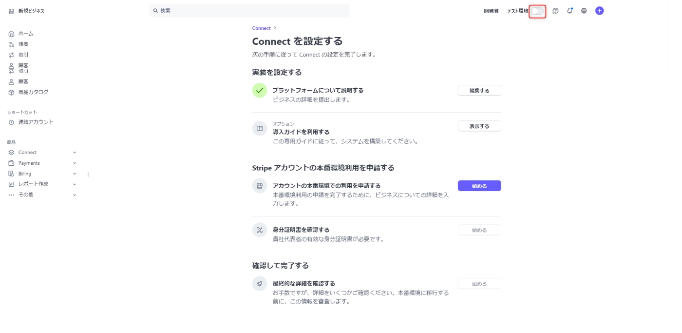The width and height of the screenshot is (682, 333).
Task: Click the 身分証明書を確認する heading
Action: click(301, 230)
